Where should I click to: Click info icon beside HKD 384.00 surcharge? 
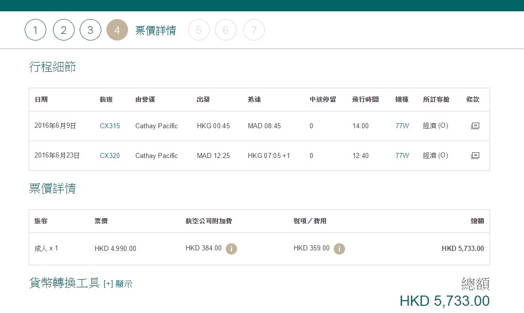coord(231,249)
